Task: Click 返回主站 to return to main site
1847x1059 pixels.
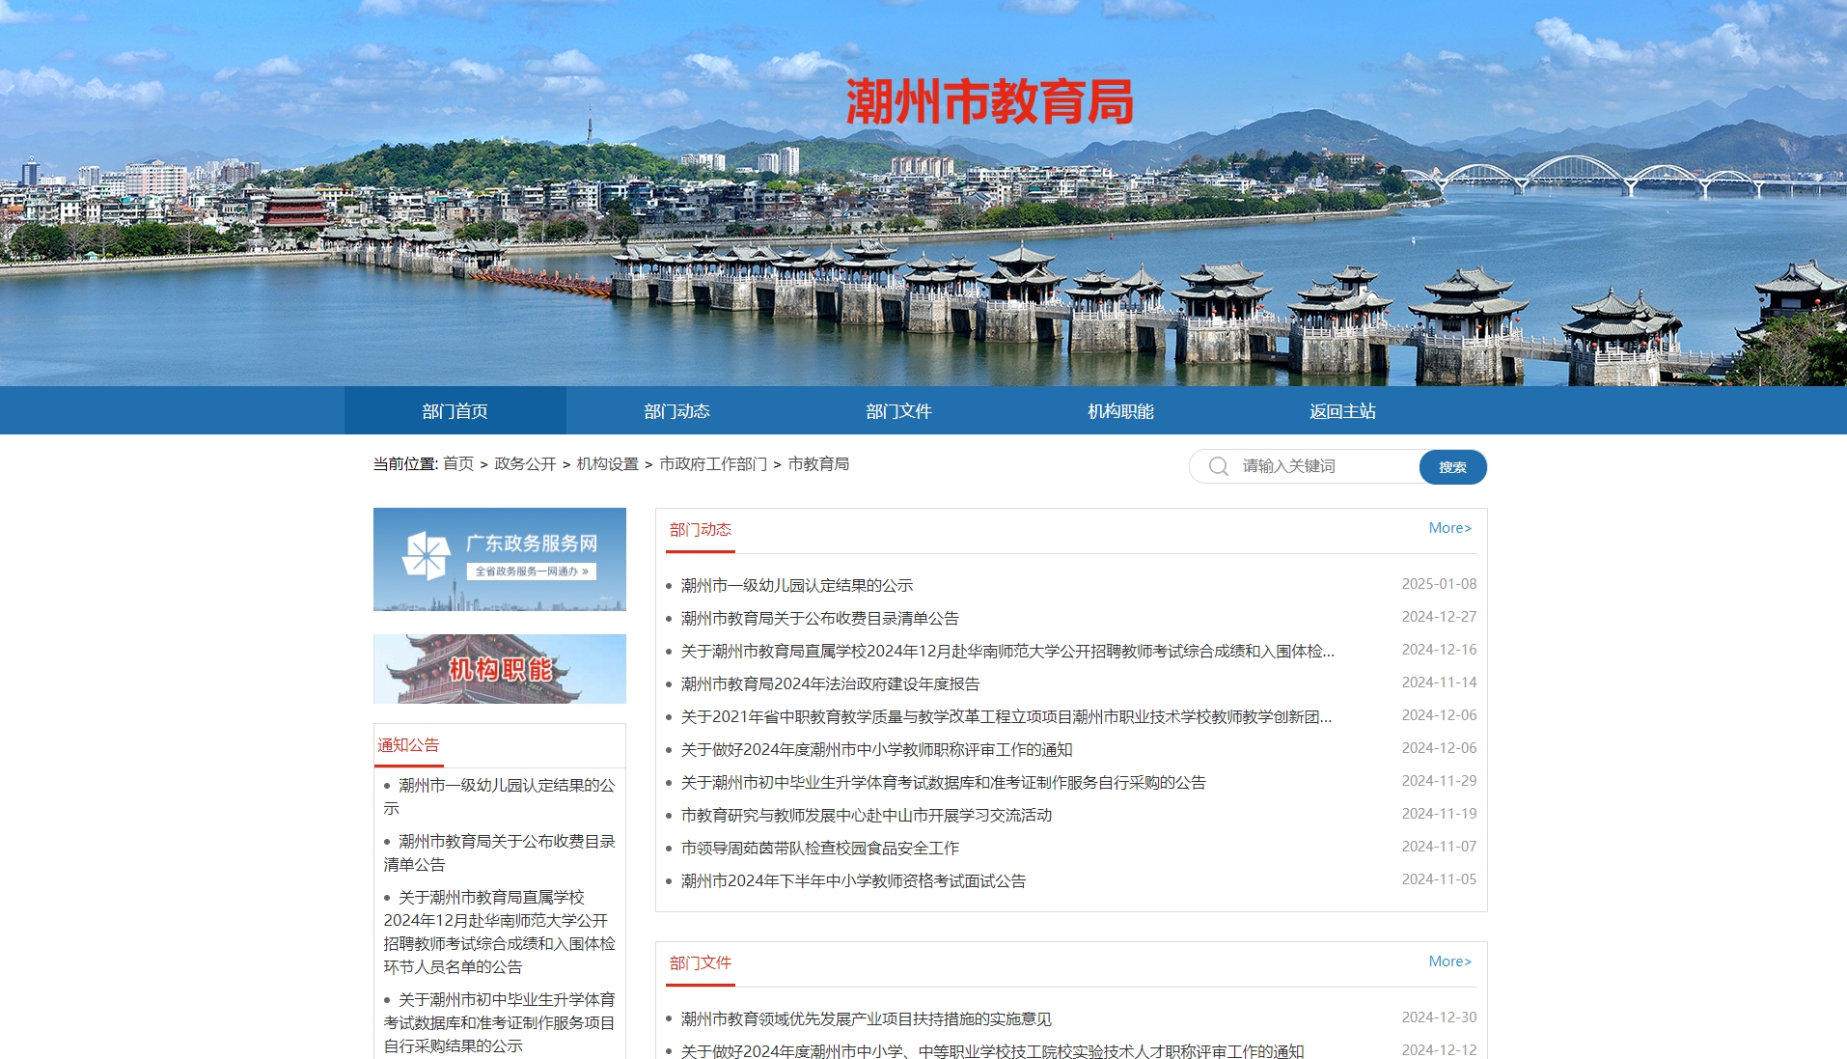Action: 1342,411
